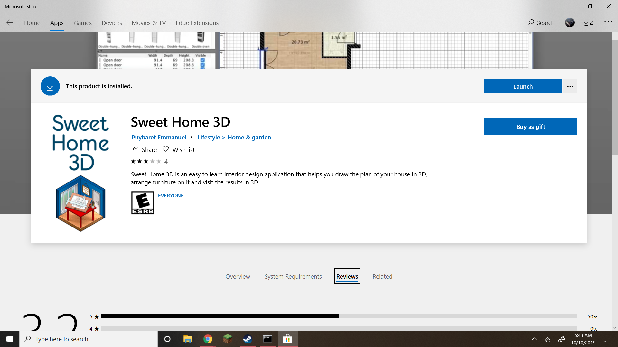The image size is (618, 347).
Task: Click Buy as gift
Action: pos(531,127)
